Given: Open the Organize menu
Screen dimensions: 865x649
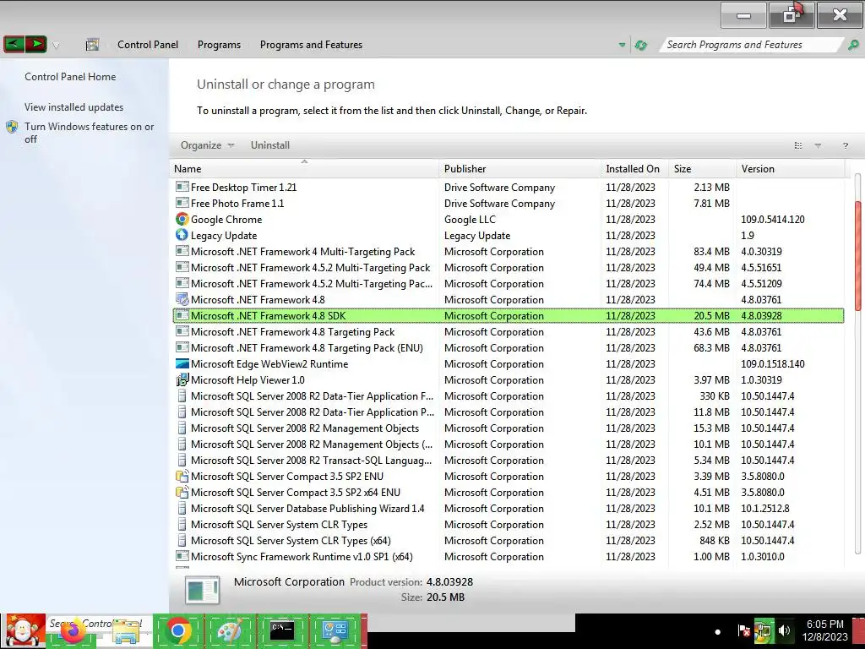Looking at the screenshot, I should tap(207, 145).
